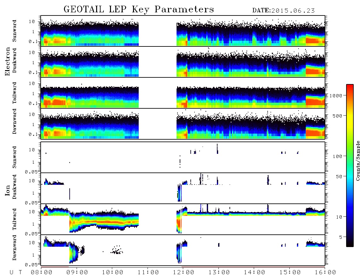Image resolution: width=360 pixels, height=278 pixels.
Task: Click the Electron Tailward panel label
Action: [x=14, y=93]
